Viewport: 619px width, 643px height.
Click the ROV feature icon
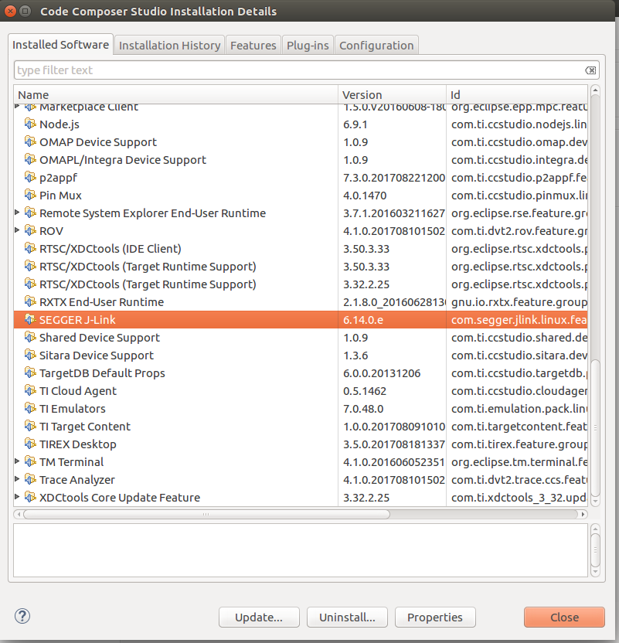click(x=30, y=230)
